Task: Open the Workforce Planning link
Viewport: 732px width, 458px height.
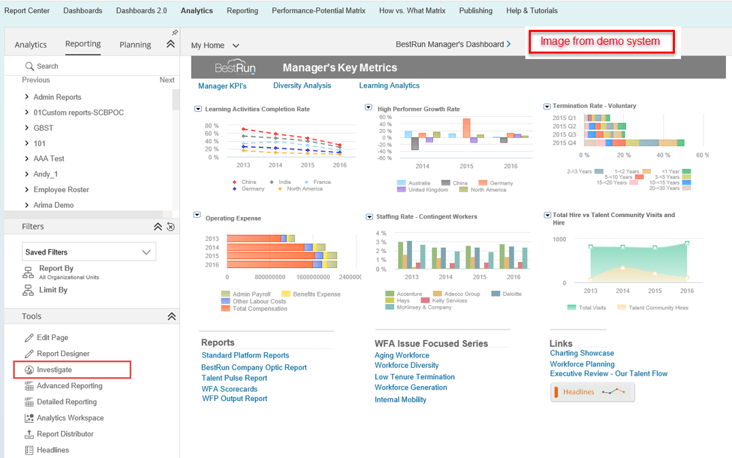Action: click(x=582, y=364)
